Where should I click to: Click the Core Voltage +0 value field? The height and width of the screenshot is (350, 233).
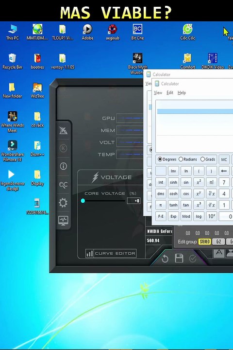133,201
